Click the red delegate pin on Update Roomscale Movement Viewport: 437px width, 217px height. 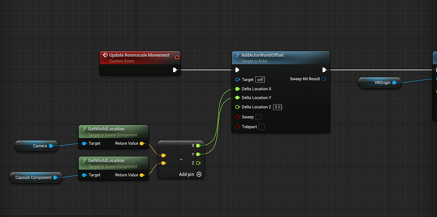tap(177, 58)
